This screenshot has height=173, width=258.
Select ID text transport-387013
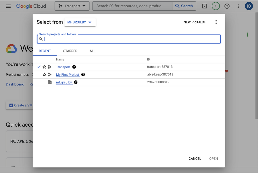coord(160,67)
